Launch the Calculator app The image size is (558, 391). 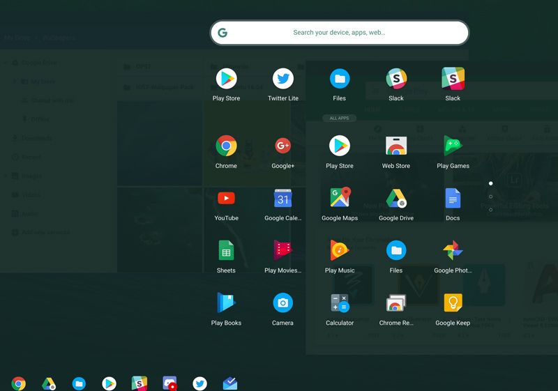pos(340,303)
